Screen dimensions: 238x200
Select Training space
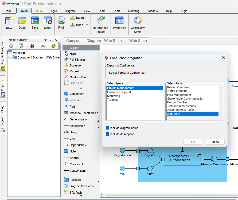tap(112, 100)
